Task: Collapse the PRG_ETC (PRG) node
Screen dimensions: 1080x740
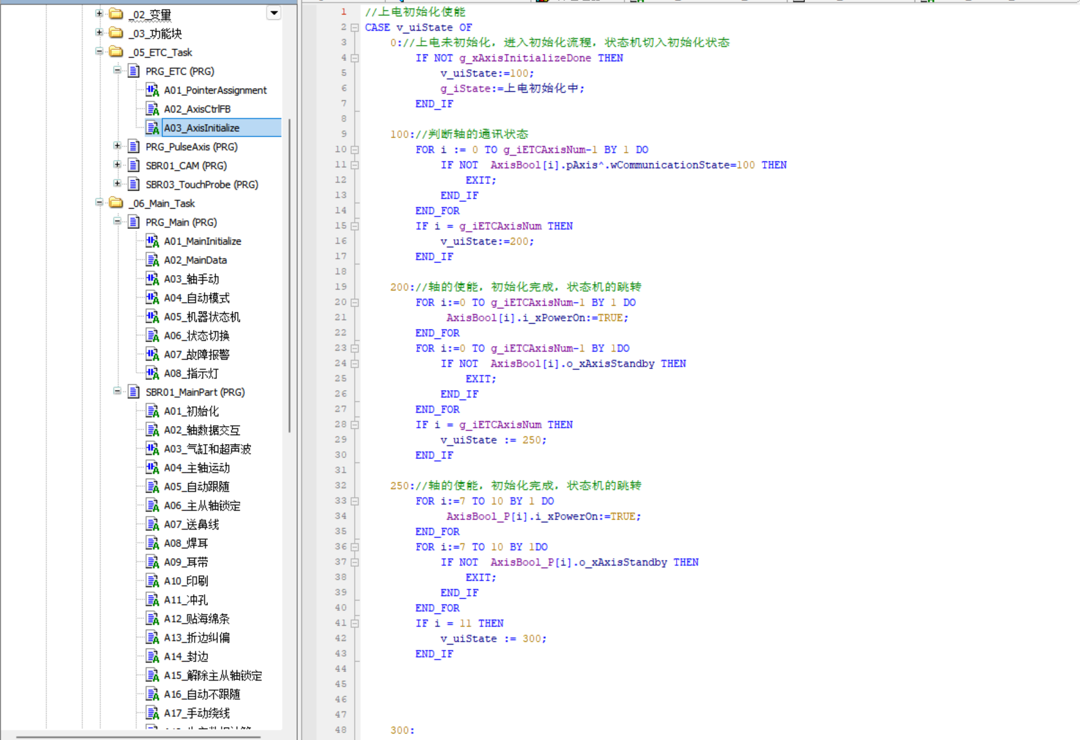Action: (x=117, y=70)
